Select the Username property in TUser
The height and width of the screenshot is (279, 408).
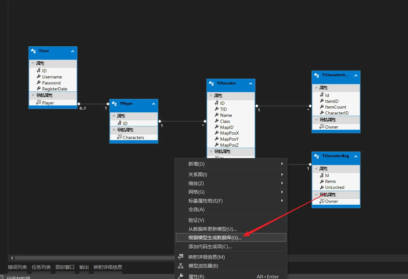pos(52,77)
